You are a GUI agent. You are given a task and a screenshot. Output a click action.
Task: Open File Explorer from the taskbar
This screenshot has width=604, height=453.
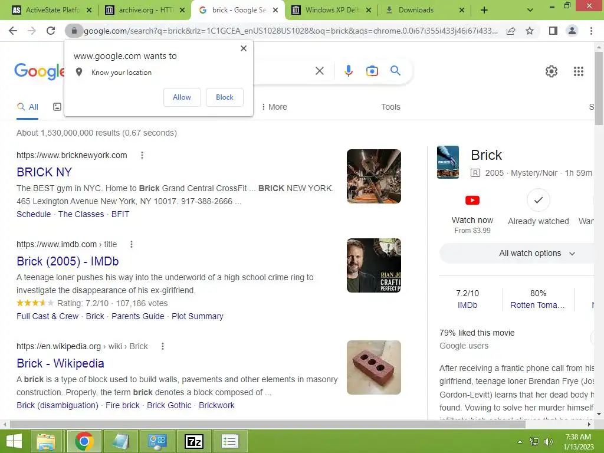46,441
